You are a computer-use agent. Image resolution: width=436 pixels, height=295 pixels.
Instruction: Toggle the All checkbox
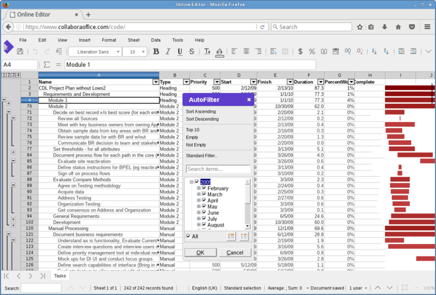click(x=189, y=236)
